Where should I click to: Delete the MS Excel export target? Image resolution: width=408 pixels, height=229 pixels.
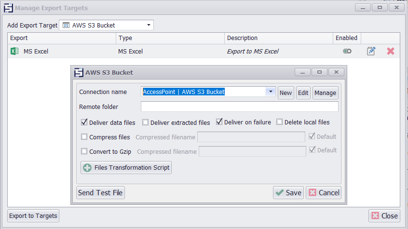pyautogui.click(x=390, y=51)
